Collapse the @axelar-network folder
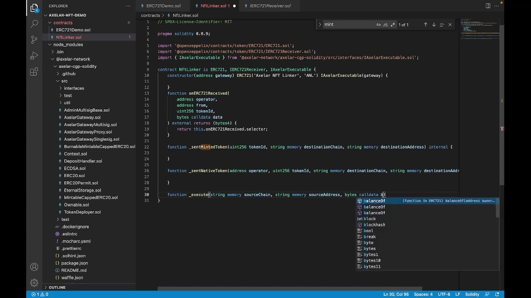Viewport: 531px width, 298px height. click(73, 59)
